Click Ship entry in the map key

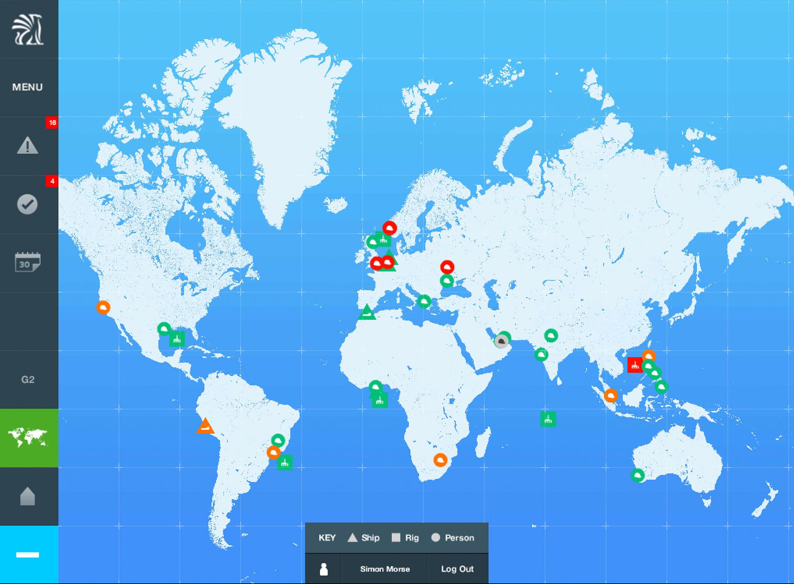click(363, 538)
